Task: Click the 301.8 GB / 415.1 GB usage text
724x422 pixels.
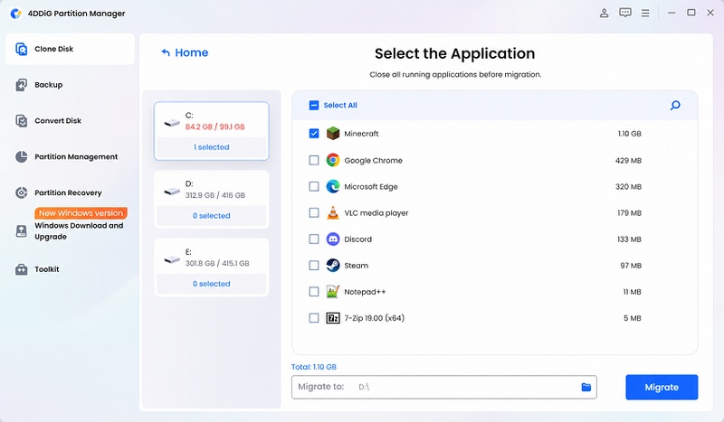Action: point(217,263)
